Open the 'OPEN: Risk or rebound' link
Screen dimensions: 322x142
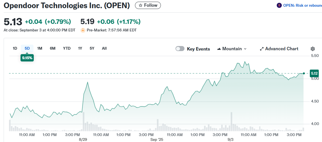tap(303, 6)
